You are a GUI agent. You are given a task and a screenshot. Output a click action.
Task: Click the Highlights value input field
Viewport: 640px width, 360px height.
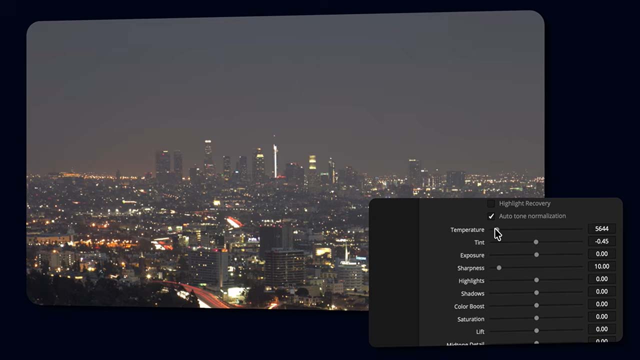(x=601, y=279)
